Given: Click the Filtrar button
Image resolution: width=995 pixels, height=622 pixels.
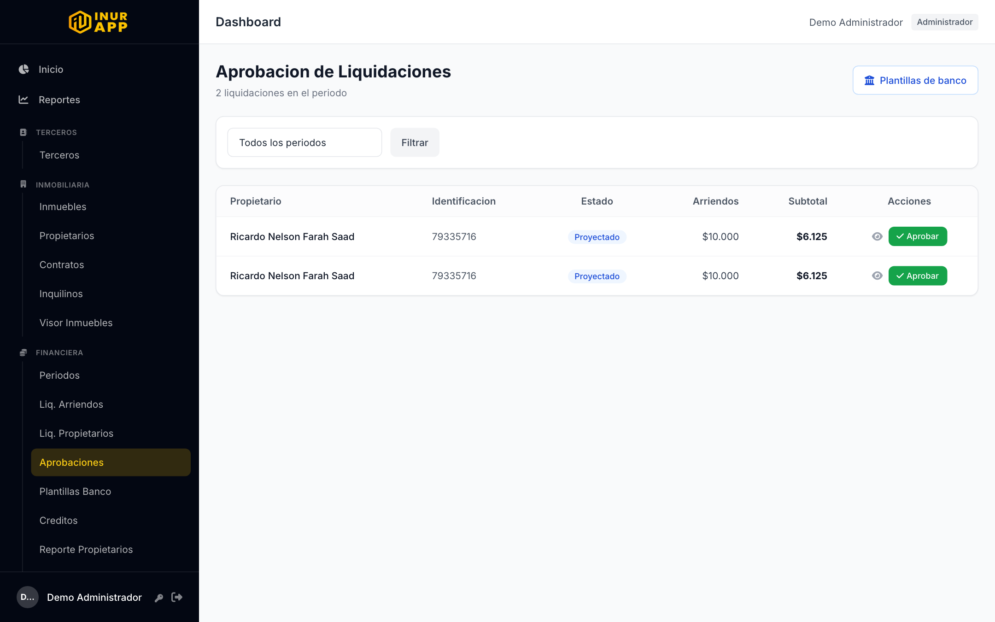Looking at the screenshot, I should coord(415,142).
